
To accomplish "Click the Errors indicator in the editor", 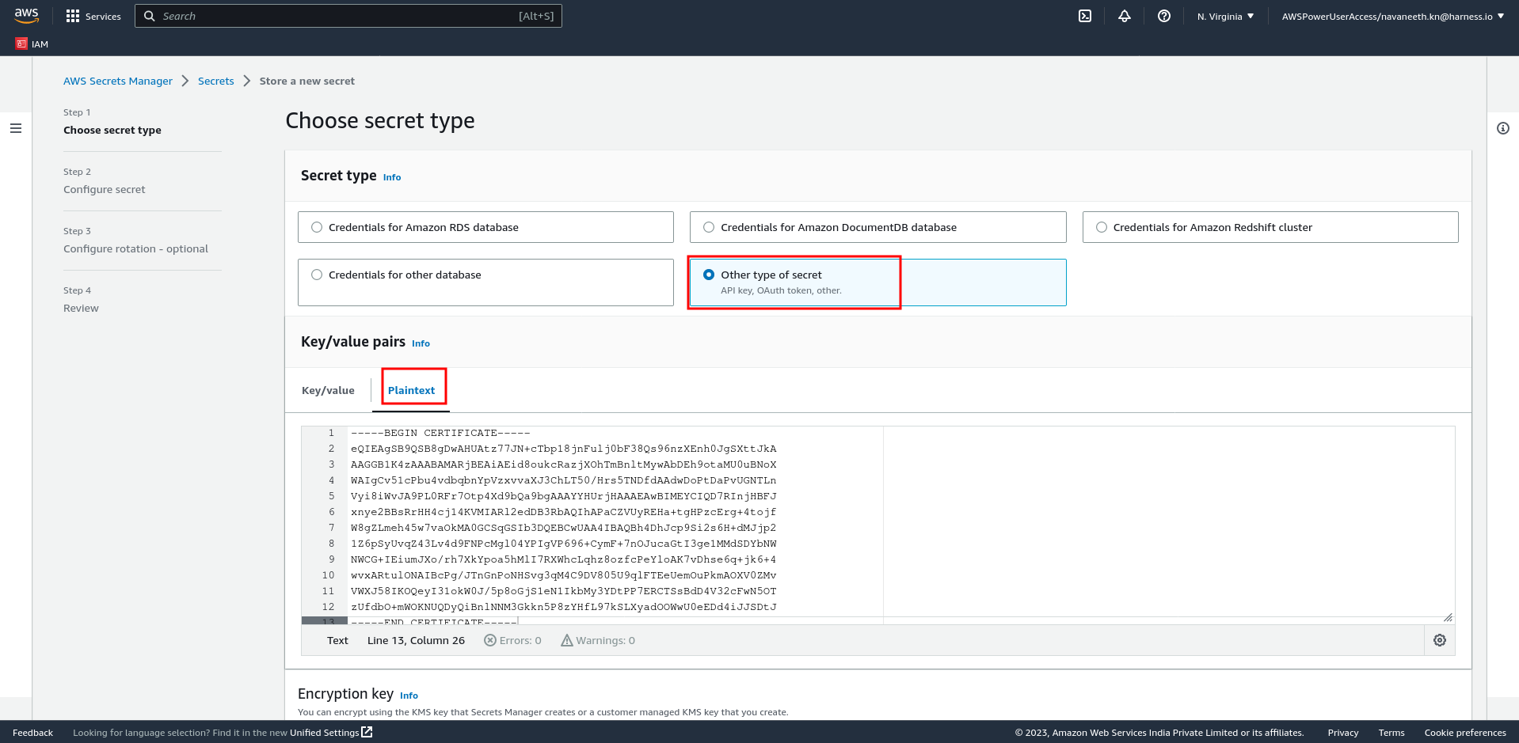I will [x=512, y=640].
